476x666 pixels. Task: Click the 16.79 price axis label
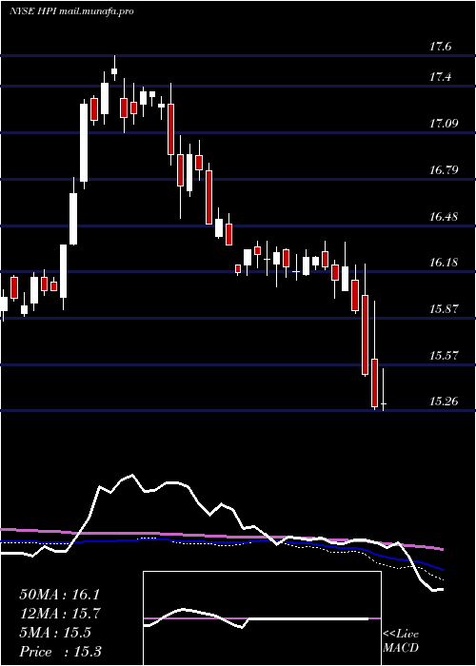pyautogui.click(x=445, y=170)
